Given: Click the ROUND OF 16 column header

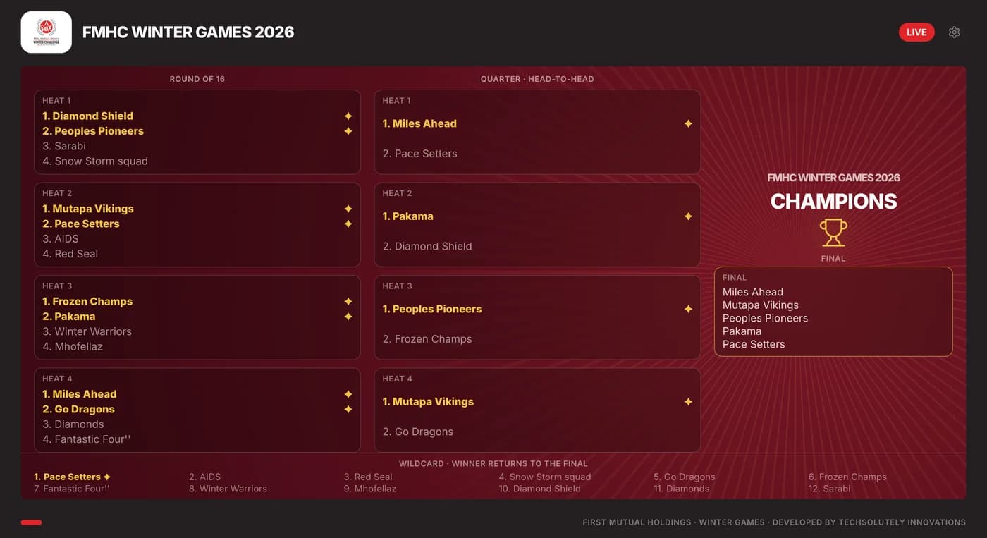Looking at the screenshot, I should [x=197, y=79].
